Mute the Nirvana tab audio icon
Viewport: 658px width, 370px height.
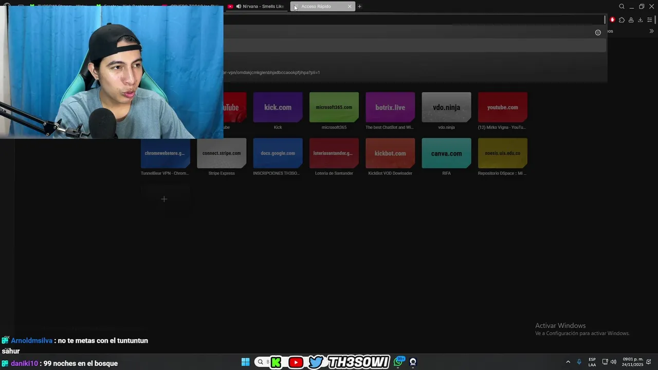(239, 6)
